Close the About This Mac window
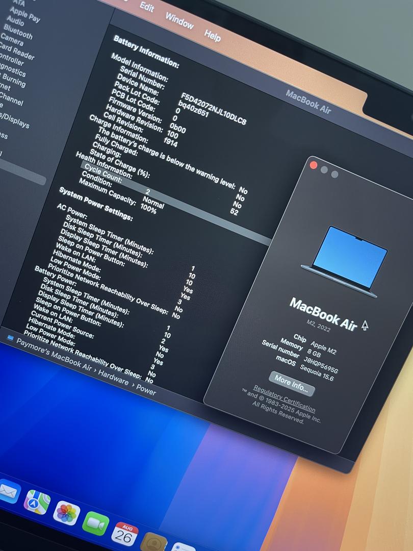The image size is (413, 551). pyautogui.click(x=314, y=165)
